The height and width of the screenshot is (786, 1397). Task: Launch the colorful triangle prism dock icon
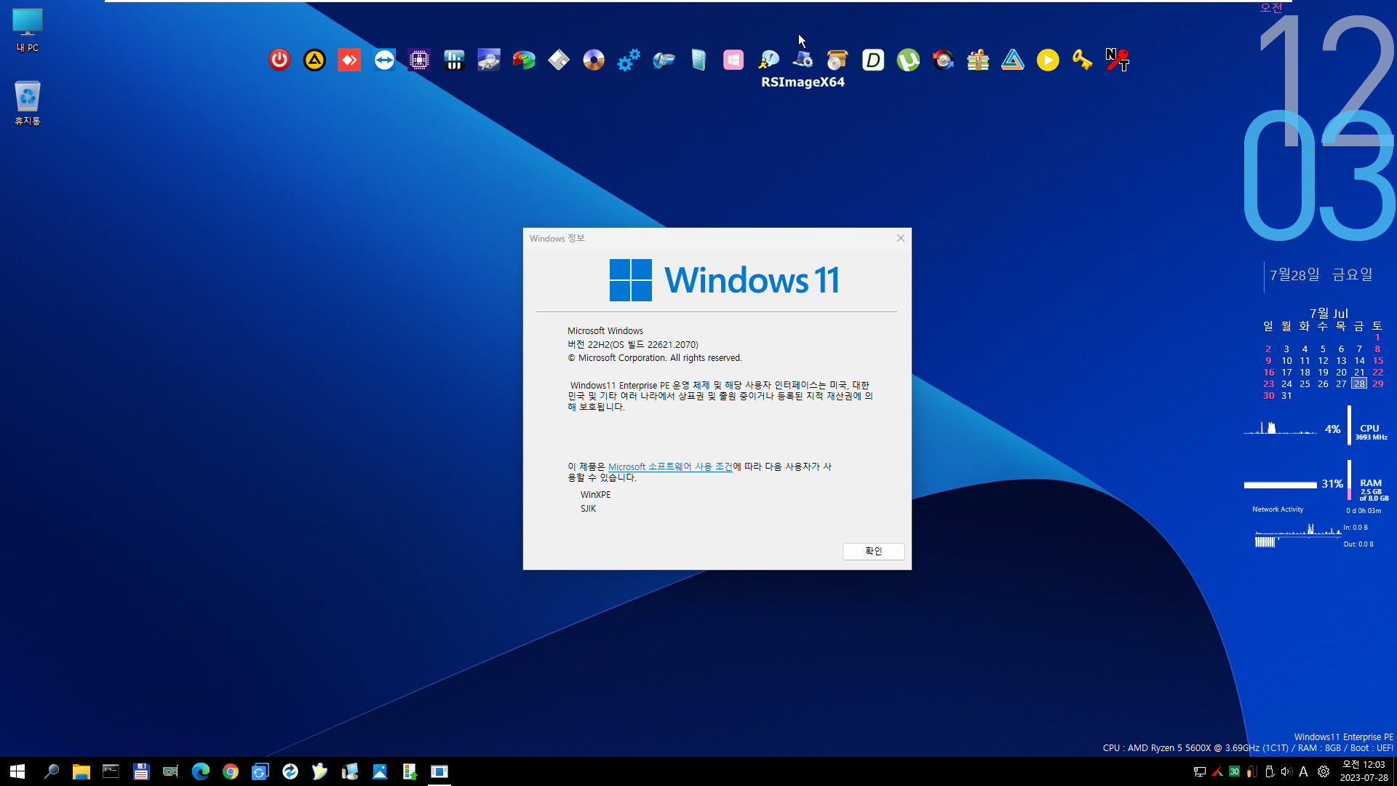[1013, 60]
